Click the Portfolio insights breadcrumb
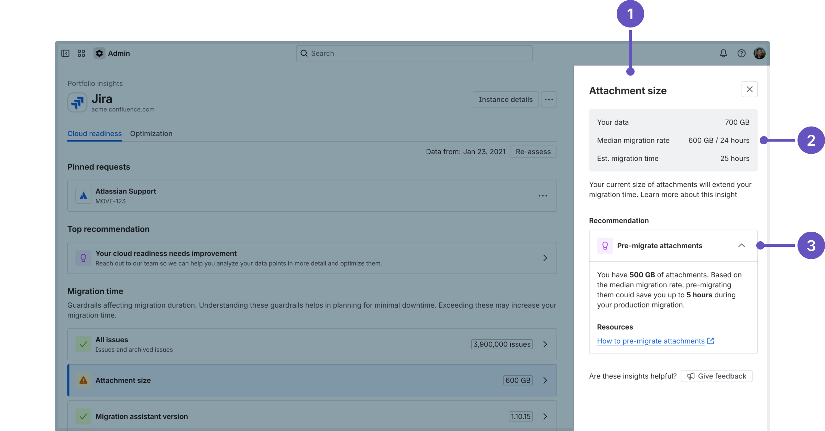Image resolution: width=825 pixels, height=431 pixels. coord(95,84)
